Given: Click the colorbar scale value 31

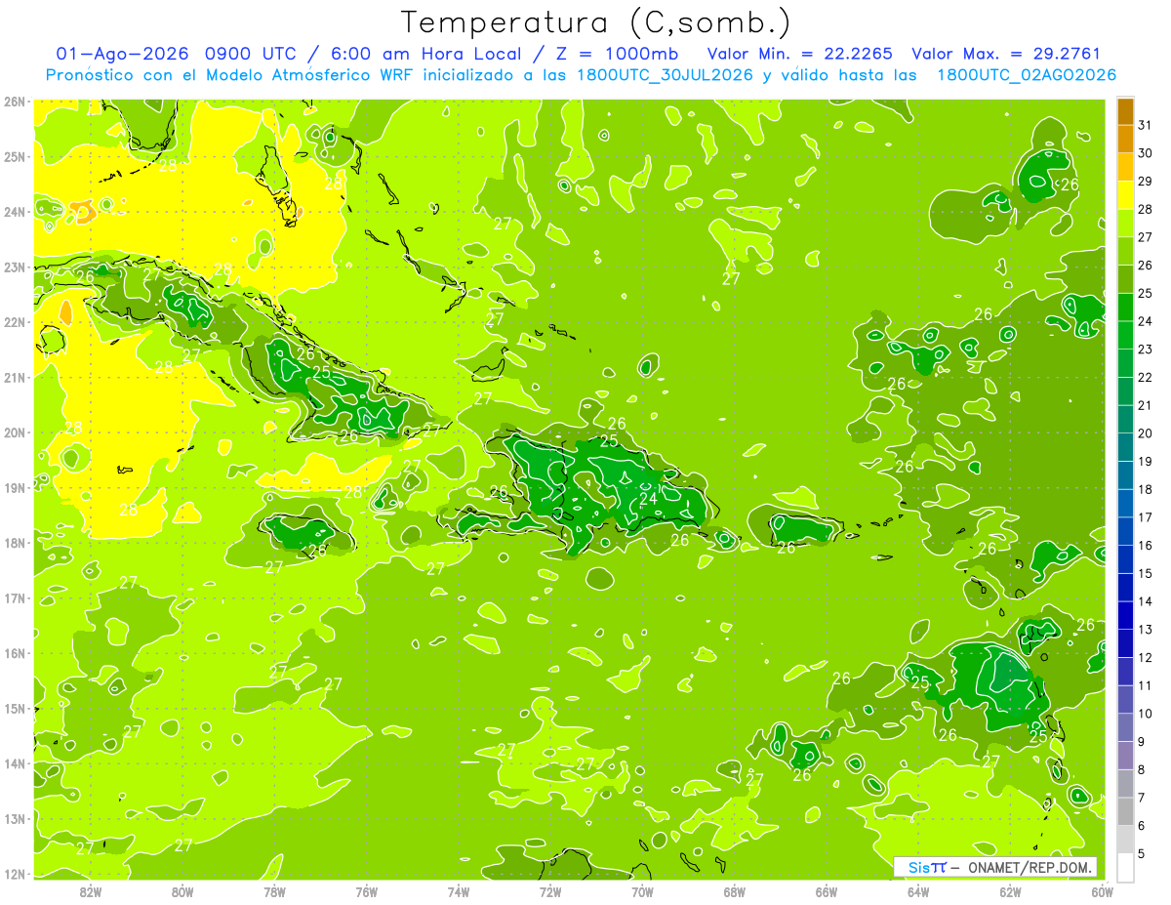Looking at the screenshot, I should pos(1146,124).
